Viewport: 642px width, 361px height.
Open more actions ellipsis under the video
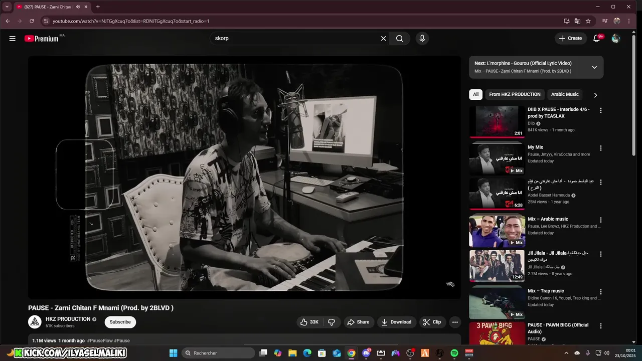pos(455,322)
